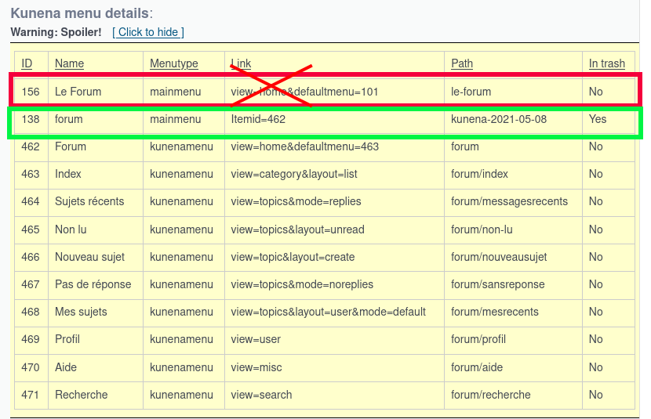651x419 pixels.
Task: Select the 'Nouveau sujet' name cell
Action: (x=89, y=257)
